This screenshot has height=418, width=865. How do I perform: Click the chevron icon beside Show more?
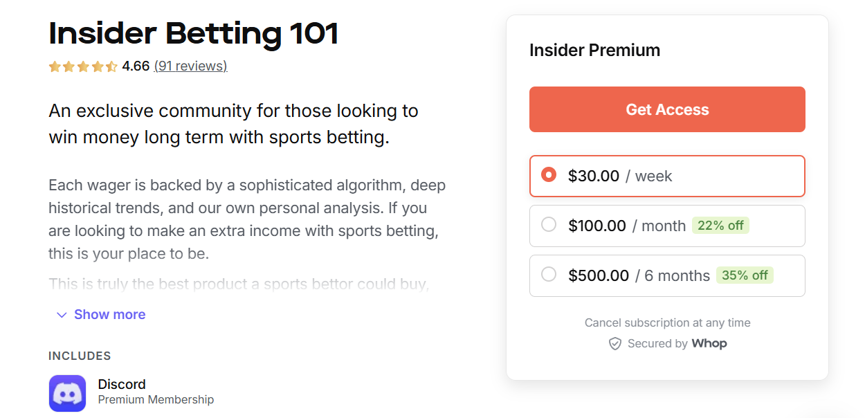tap(61, 315)
